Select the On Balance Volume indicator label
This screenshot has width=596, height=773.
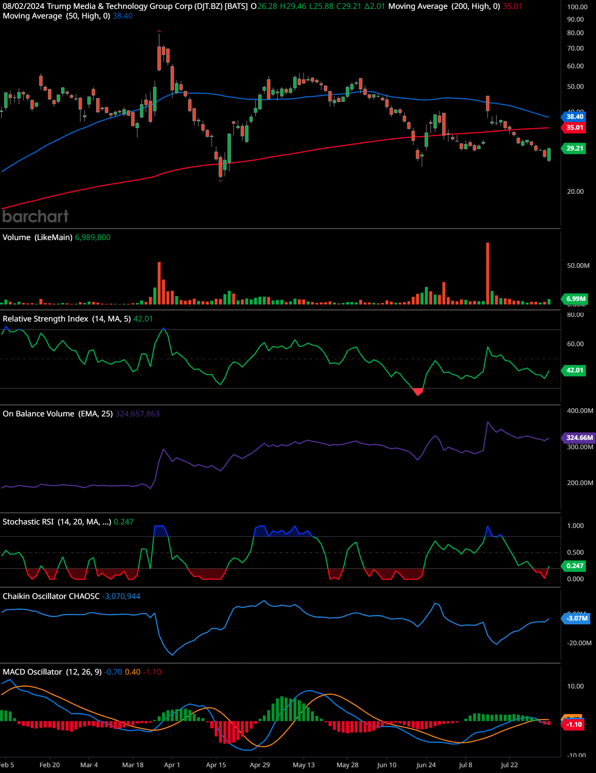[x=58, y=414]
